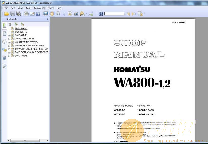Viewport: 208px width, 144px height.
Task: Share on Facebook via the toolbar icon
Action: [38, 14]
